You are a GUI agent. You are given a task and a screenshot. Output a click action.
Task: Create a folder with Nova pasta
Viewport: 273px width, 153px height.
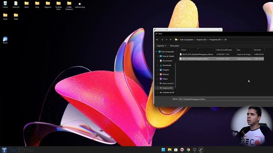click(x=174, y=46)
